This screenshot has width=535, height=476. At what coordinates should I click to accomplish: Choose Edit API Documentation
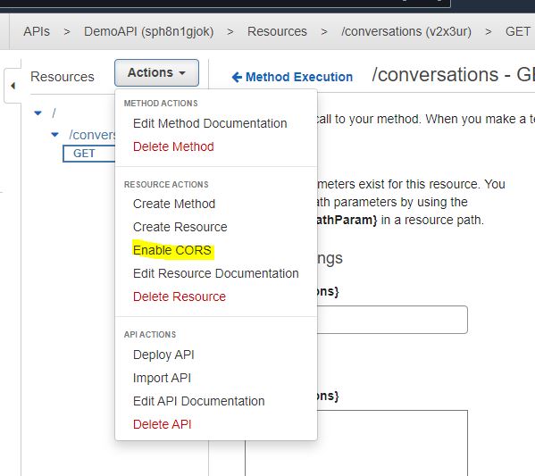point(198,401)
